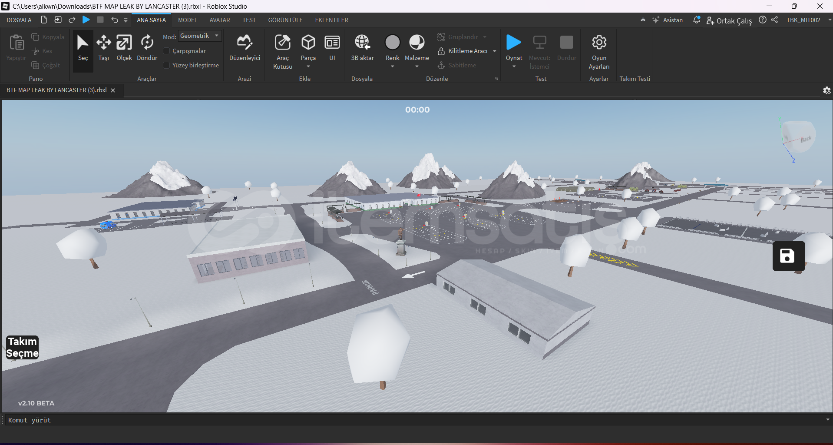Open the UI insert tool
833x445 pixels.
pos(332,49)
